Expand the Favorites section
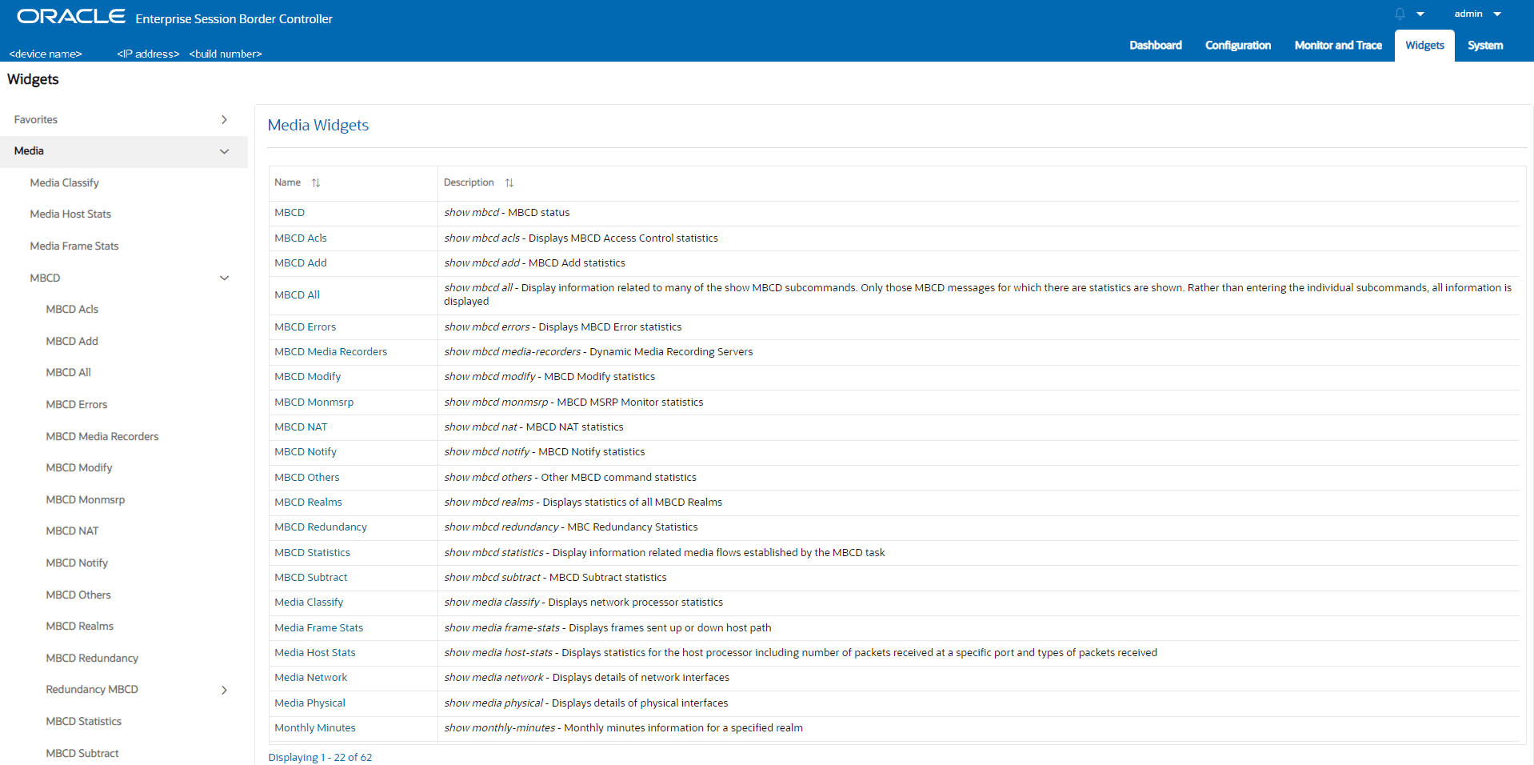The width and height of the screenshot is (1534, 765). tap(224, 119)
